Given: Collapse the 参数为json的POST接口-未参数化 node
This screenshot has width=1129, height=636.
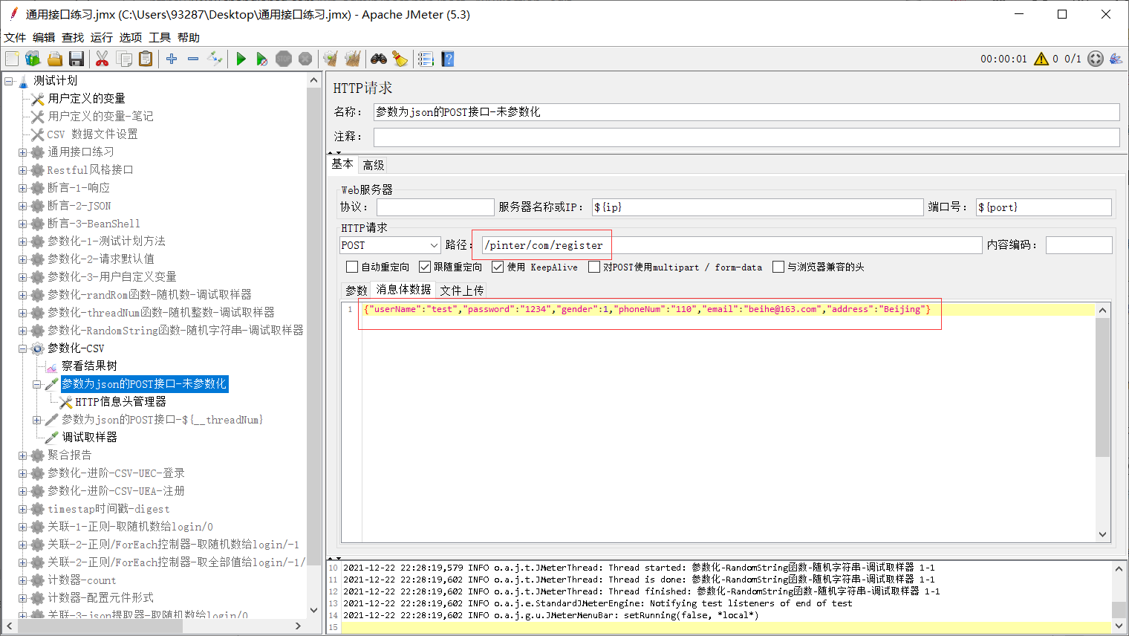Looking at the screenshot, I should click(36, 384).
